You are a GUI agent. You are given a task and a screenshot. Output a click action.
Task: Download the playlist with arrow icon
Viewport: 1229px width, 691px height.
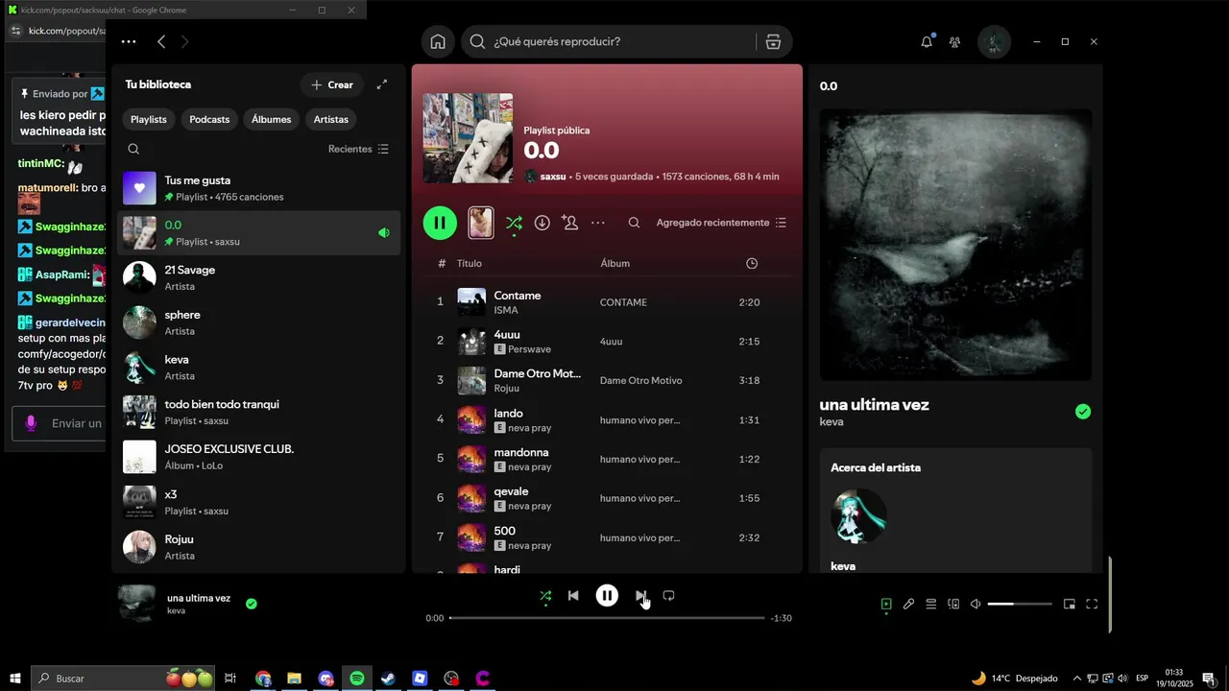coord(542,223)
